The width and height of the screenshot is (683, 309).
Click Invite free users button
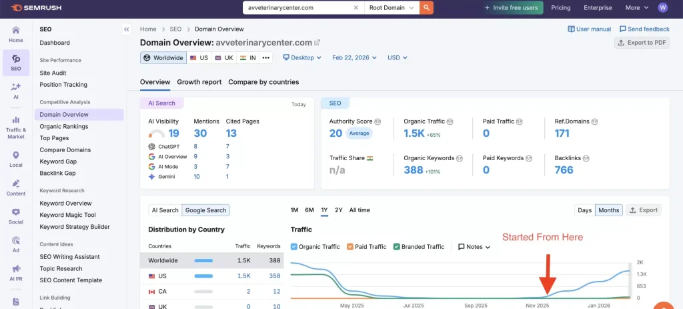click(511, 7)
